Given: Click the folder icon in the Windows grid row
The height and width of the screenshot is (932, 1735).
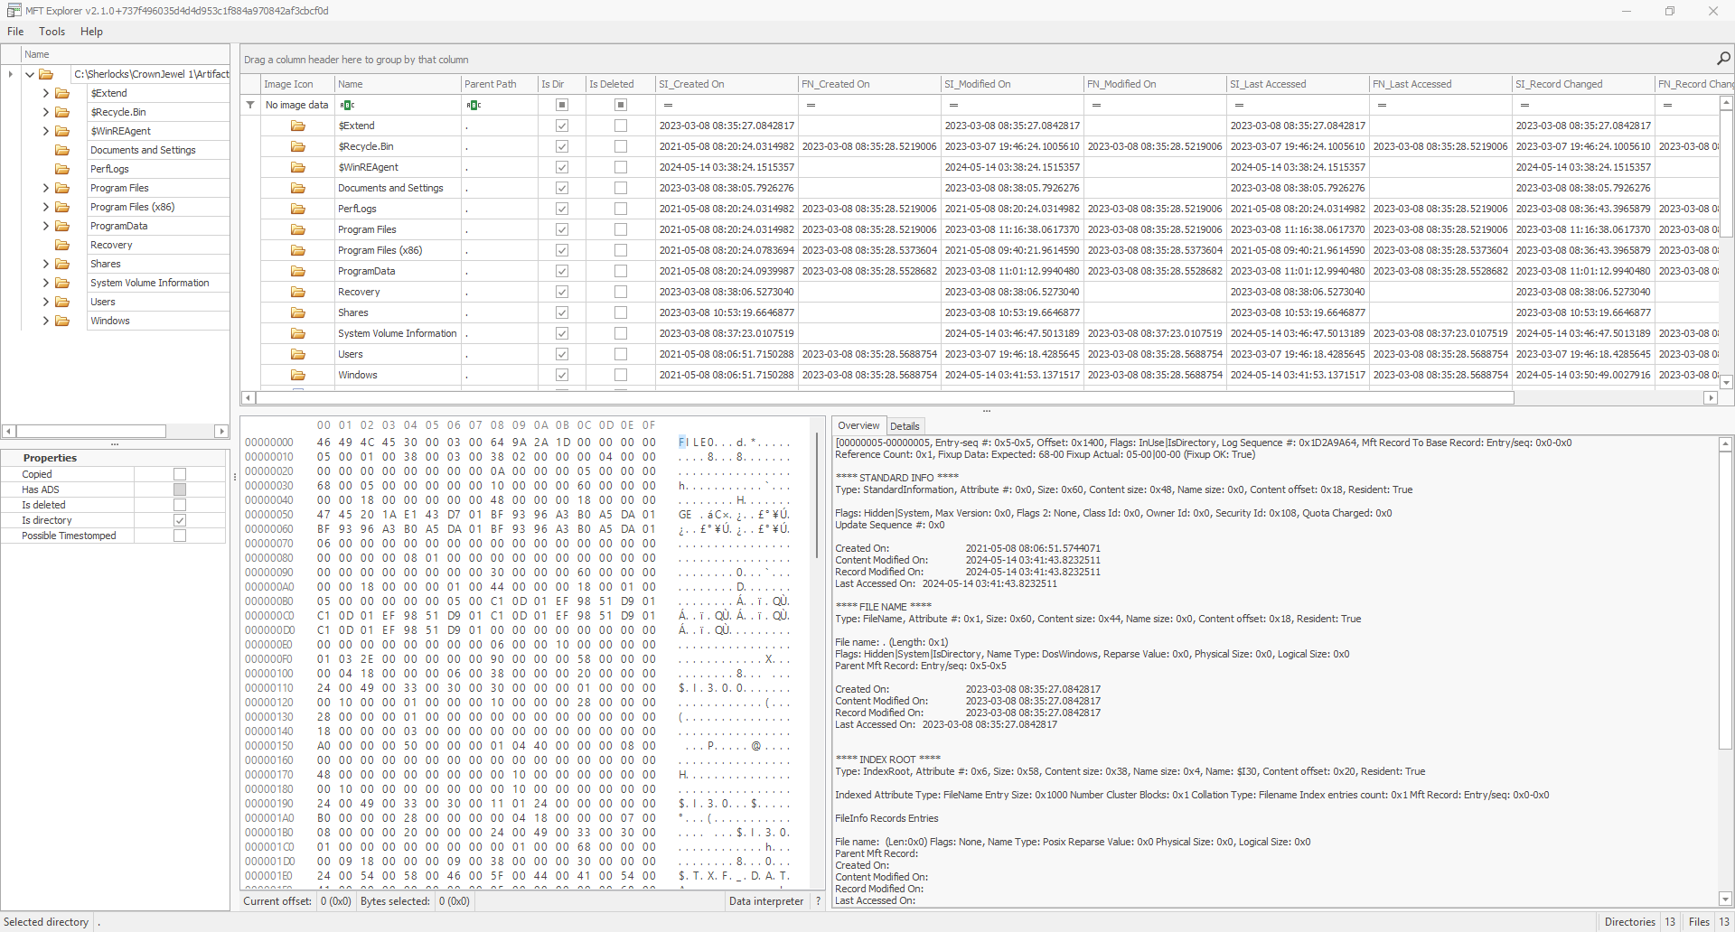Looking at the screenshot, I should tap(297, 375).
